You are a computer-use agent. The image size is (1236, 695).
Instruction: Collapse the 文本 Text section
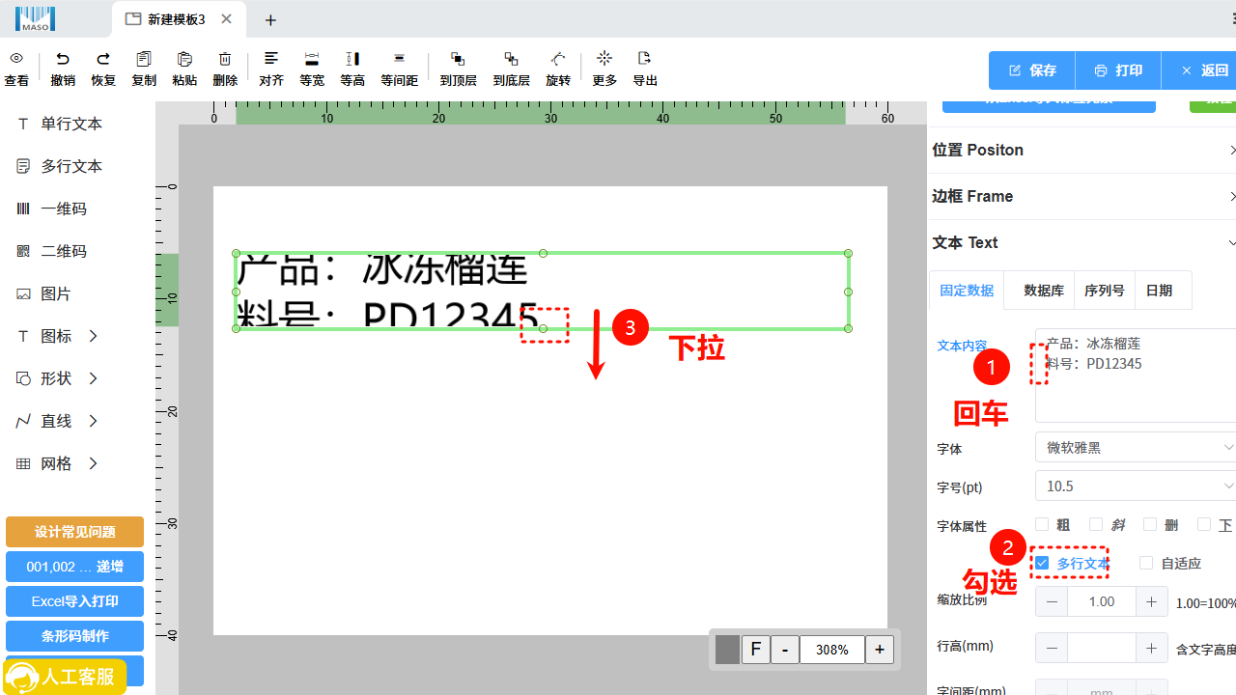(1081, 243)
